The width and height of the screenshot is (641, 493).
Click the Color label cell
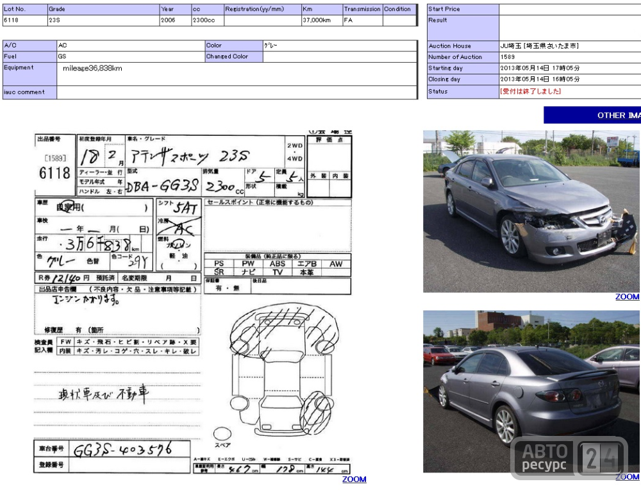point(234,46)
